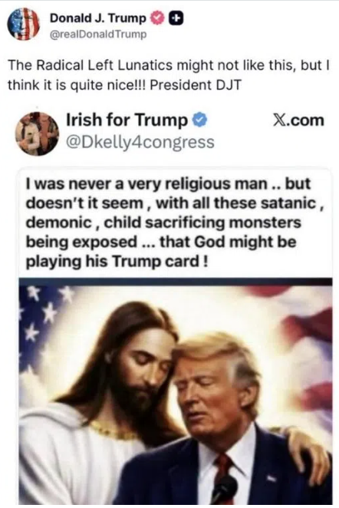This screenshot has width=339, height=508.
Task: Click the 'President DJT' signature text
Action: click(196, 85)
